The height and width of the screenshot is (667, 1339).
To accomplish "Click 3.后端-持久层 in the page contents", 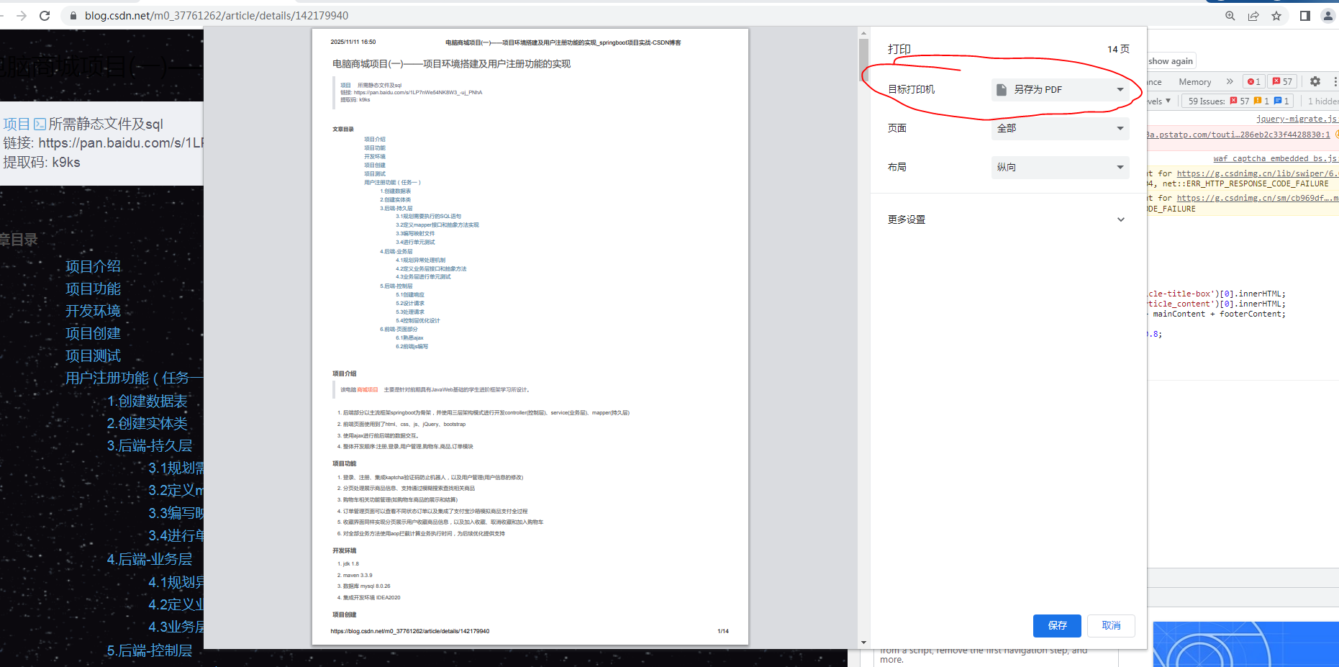I will click(150, 445).
